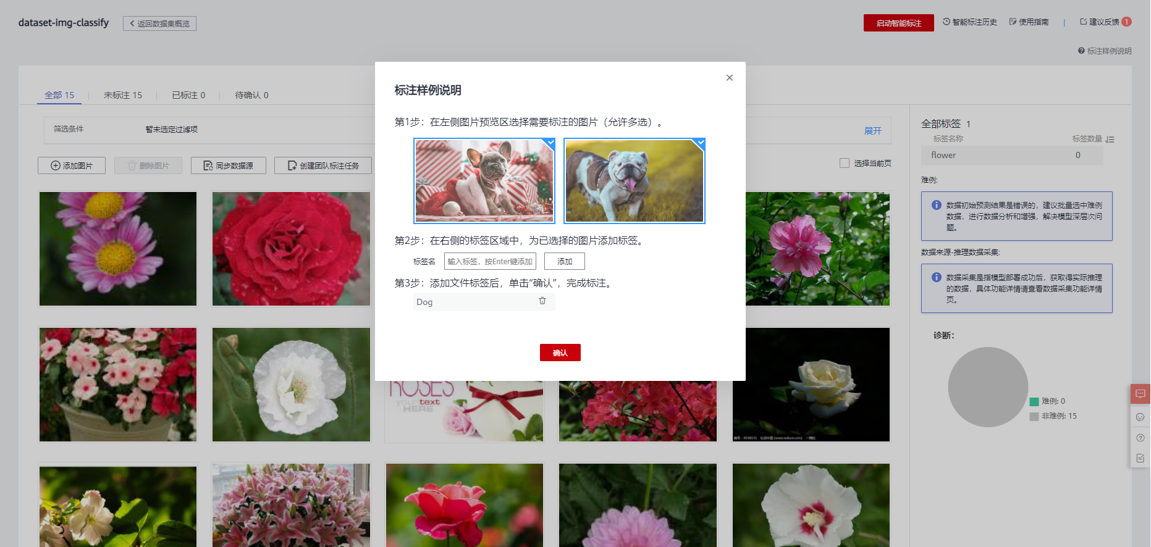Select the white hibiscus with red center thumbnail
Image resolution: width=1151 pixels, height=547 pixels.
[811, 505]
